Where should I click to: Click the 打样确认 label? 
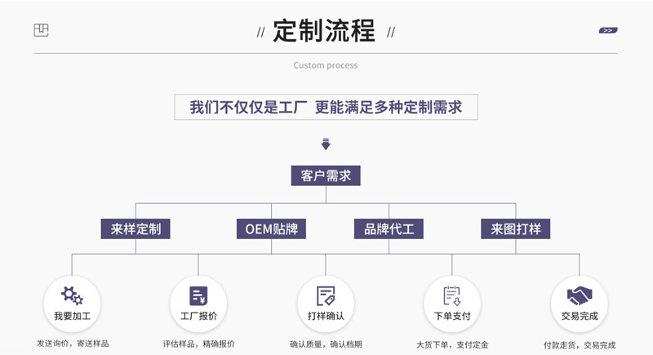click(x=326, y=316)
